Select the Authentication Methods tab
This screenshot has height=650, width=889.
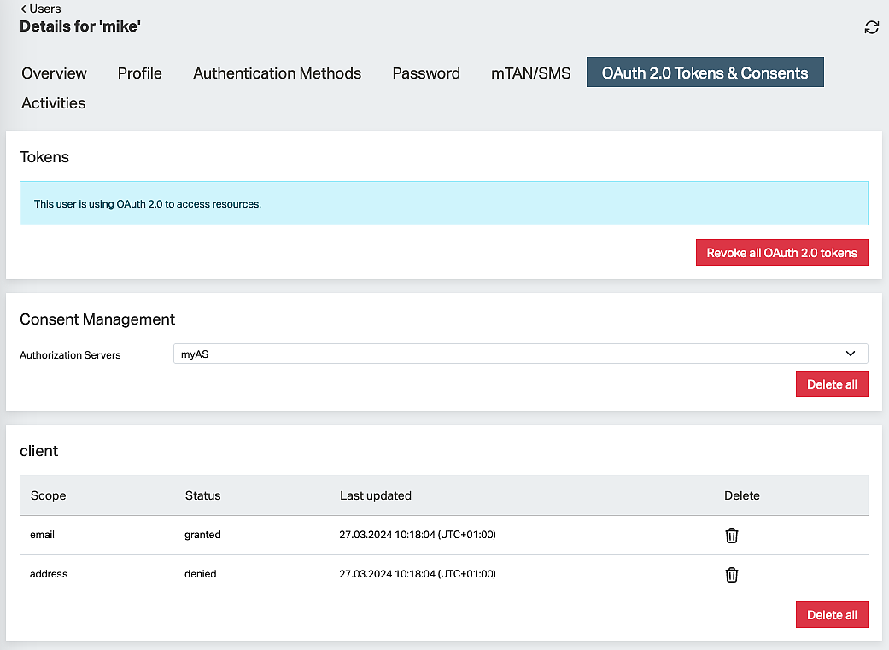(277, 73)
